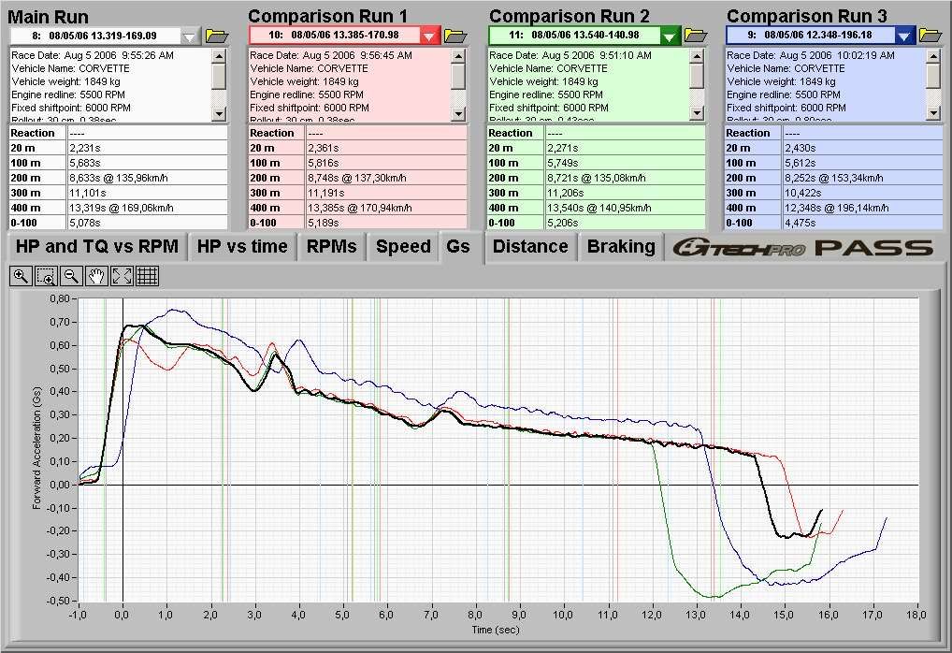Open folder icon for Comparison Run 2
Screen dimensions: 952x653
pos(696,36)
